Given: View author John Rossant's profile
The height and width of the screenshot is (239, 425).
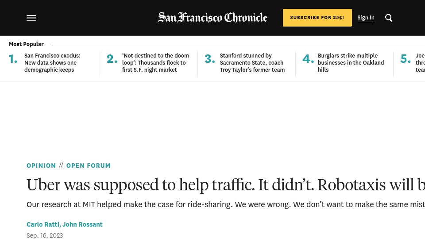Looking at the screenshot, I should 82,224.
